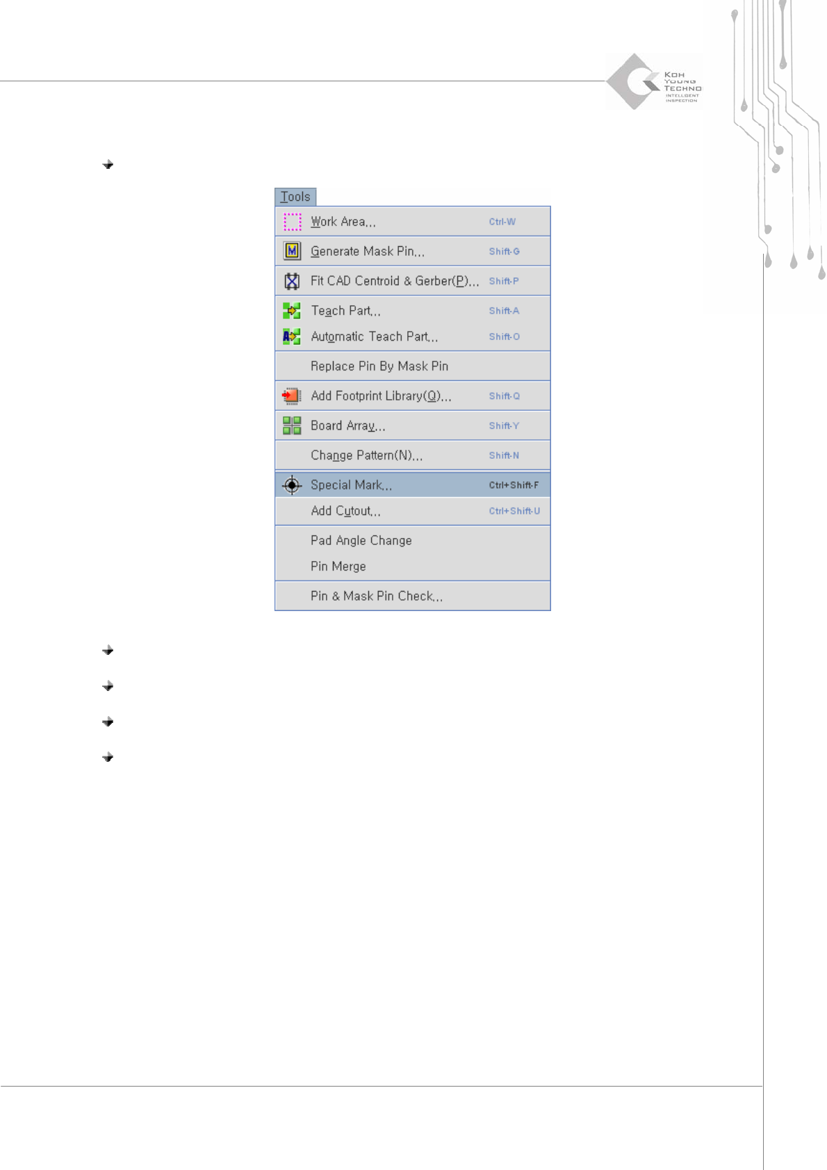Click the Add Footprint Library chip icon
Screen dimensions: 827x1170
pos(292,396)
